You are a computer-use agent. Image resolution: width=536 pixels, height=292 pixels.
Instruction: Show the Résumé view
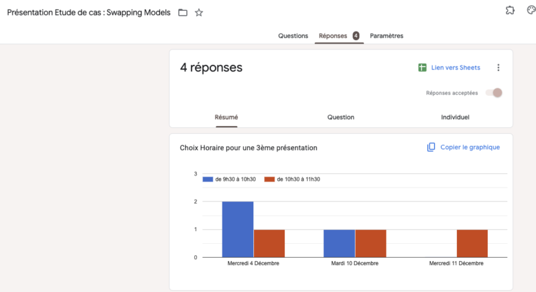pos(226,117)
